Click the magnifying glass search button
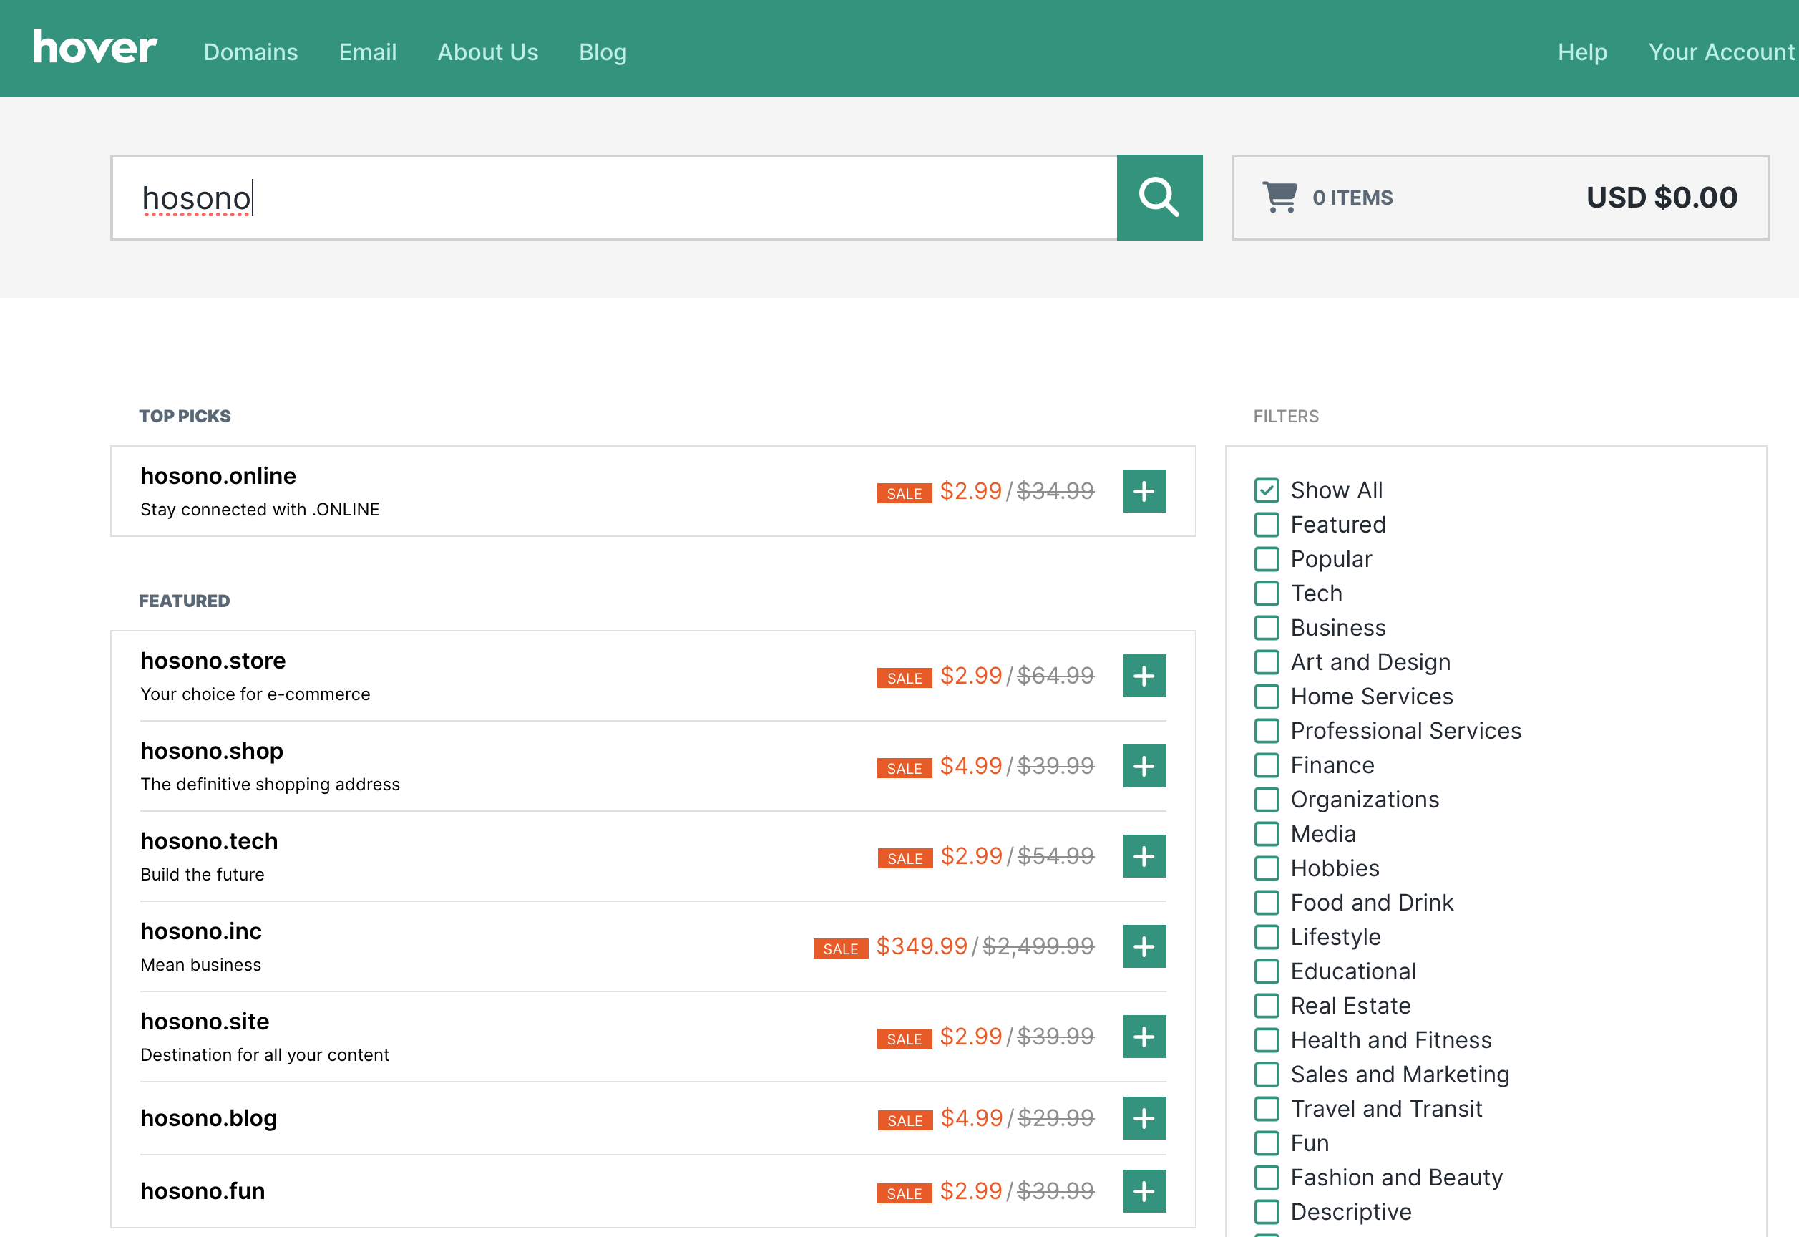Viewport: 1799px width, 1237px height. pyautogui.click(x=1159, y=198)
